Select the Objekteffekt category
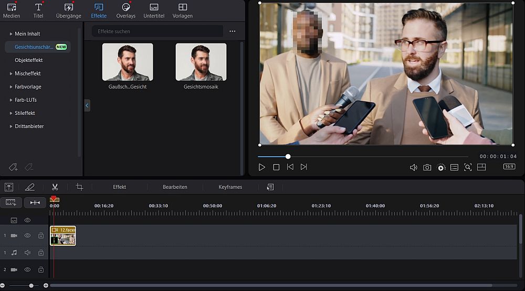This screenshot has width=525, height=291. point(29,60)
